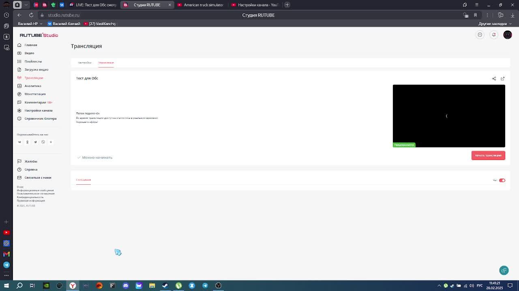
Task: Open Windows taskbar search
Action: coord(19,286)
